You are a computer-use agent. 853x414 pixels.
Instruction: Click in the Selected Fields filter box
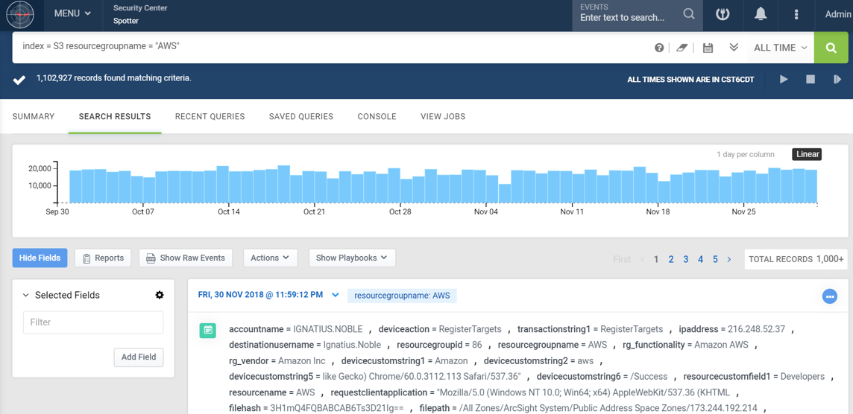93,322
